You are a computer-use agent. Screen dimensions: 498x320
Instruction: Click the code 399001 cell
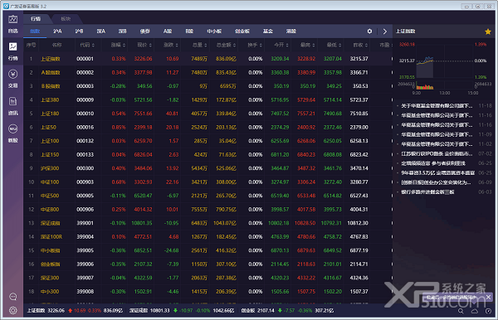(85, 223)
